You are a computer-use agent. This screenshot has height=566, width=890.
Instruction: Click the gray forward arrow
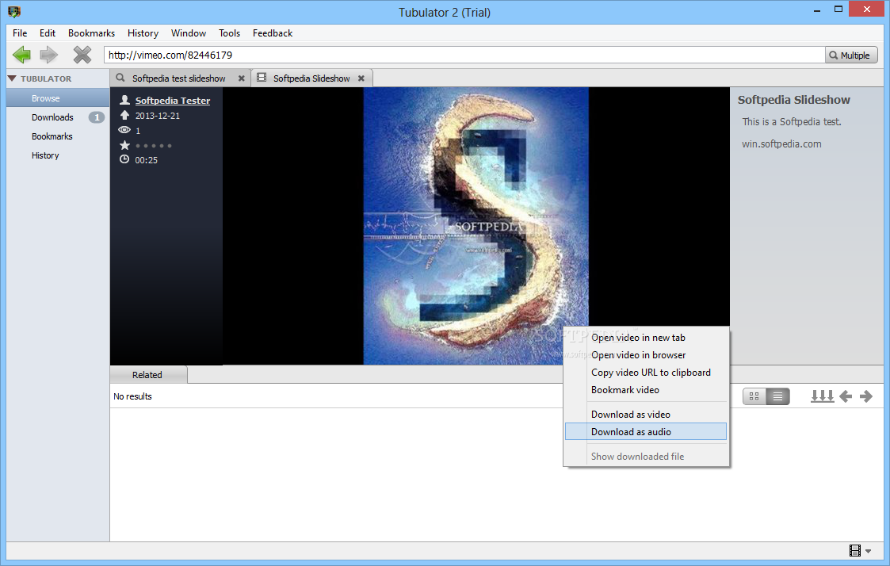49,55
